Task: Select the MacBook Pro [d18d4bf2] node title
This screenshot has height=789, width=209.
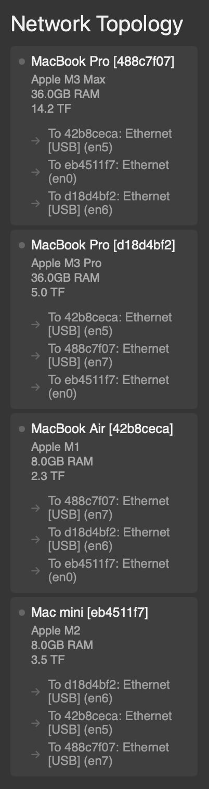Action: (x=103, y=245)
